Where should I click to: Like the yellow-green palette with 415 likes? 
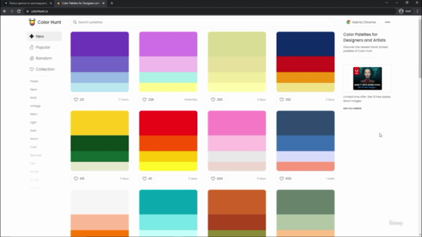[x=79, y=178]
